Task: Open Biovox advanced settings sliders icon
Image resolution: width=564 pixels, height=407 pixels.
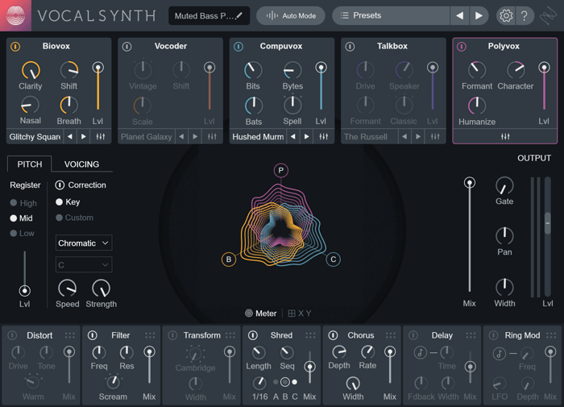Action: click(101, 136)
